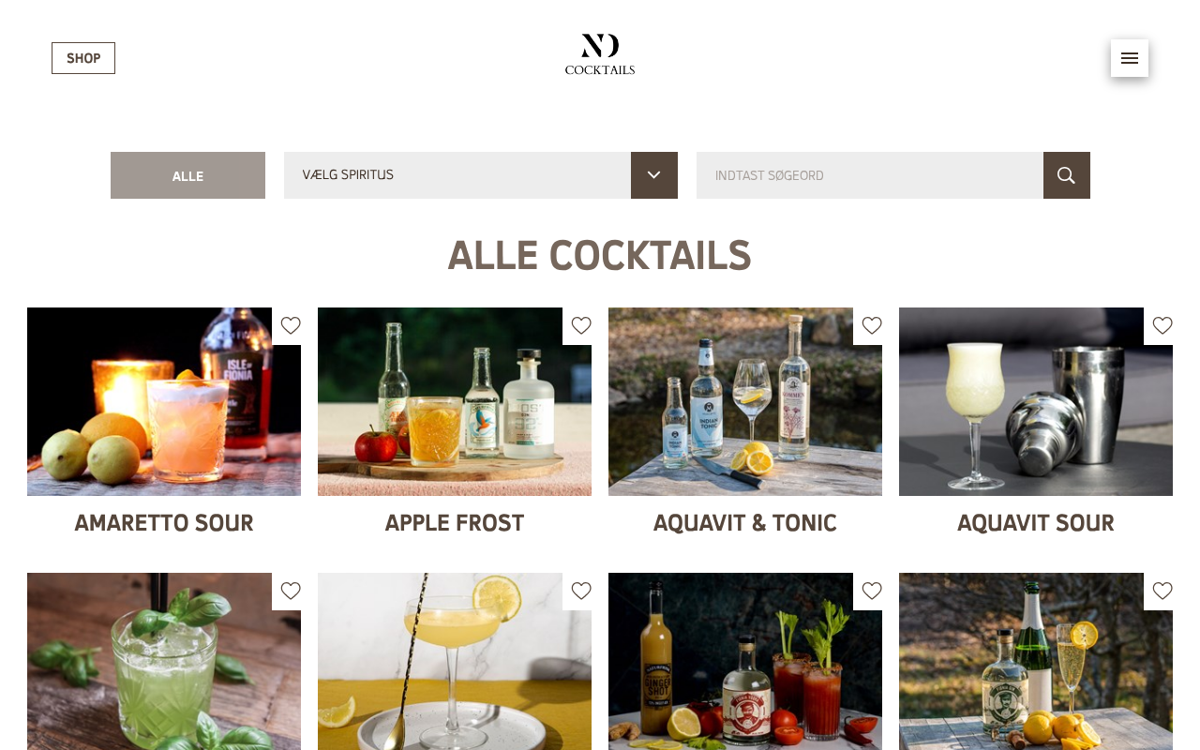Screen dimensions: 1200x750
Task: Focus the Indtast Søgeord search field
Action: coord(870,175)
